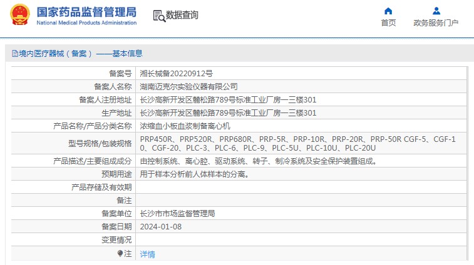Click the 政务服务门户 user icon
Screen dimensions: 474x265
coord(436,11)
